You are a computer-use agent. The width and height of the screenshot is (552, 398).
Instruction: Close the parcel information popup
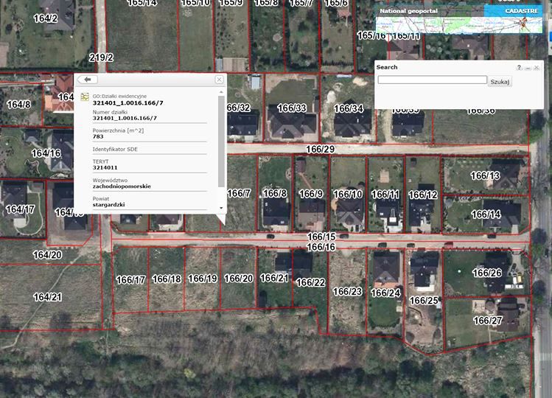pos(219,80)
